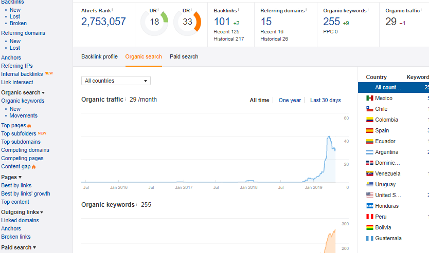Viewport: 429px width, 253px height.
Task: Click info icon beside Organic keywords chart title
Action: 136,204
